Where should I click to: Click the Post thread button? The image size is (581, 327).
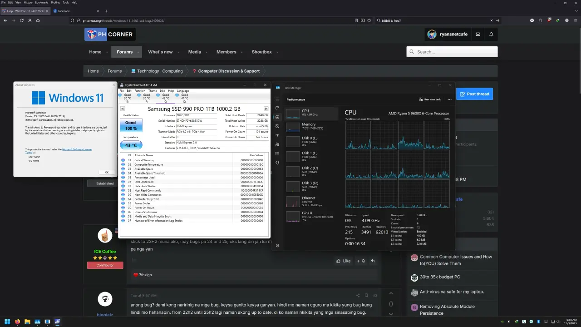[x=474, y=94]
